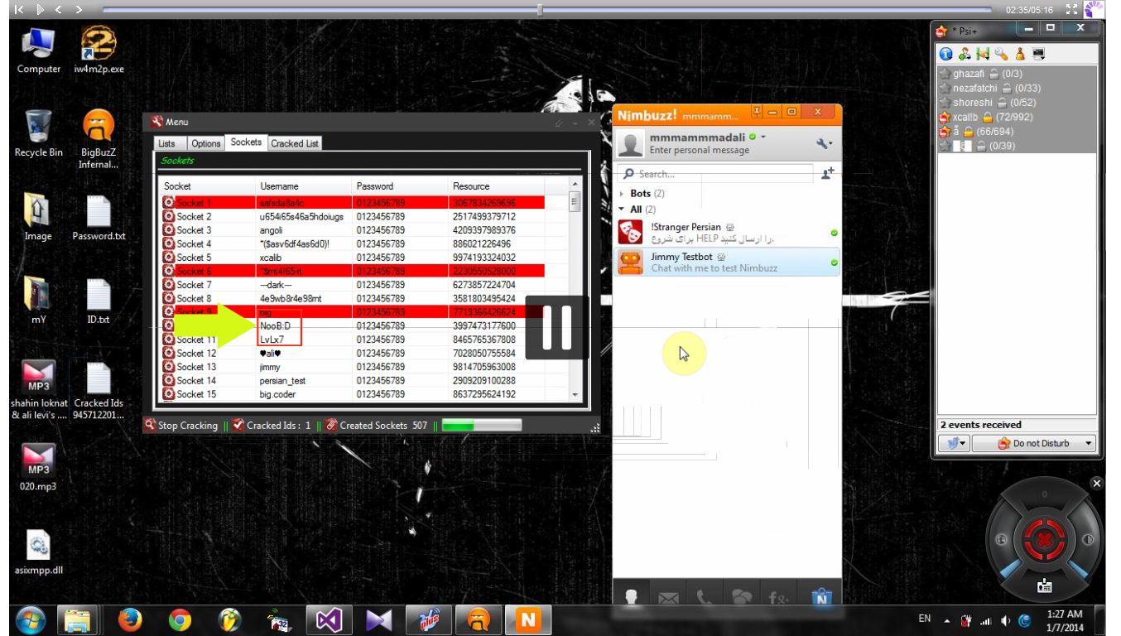Click the green cracking progress bar
Image resolution: width=1121 pixels, height=636 pixels.
(x=481, y=426)
